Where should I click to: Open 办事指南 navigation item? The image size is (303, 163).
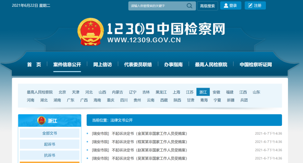[173, 65]
